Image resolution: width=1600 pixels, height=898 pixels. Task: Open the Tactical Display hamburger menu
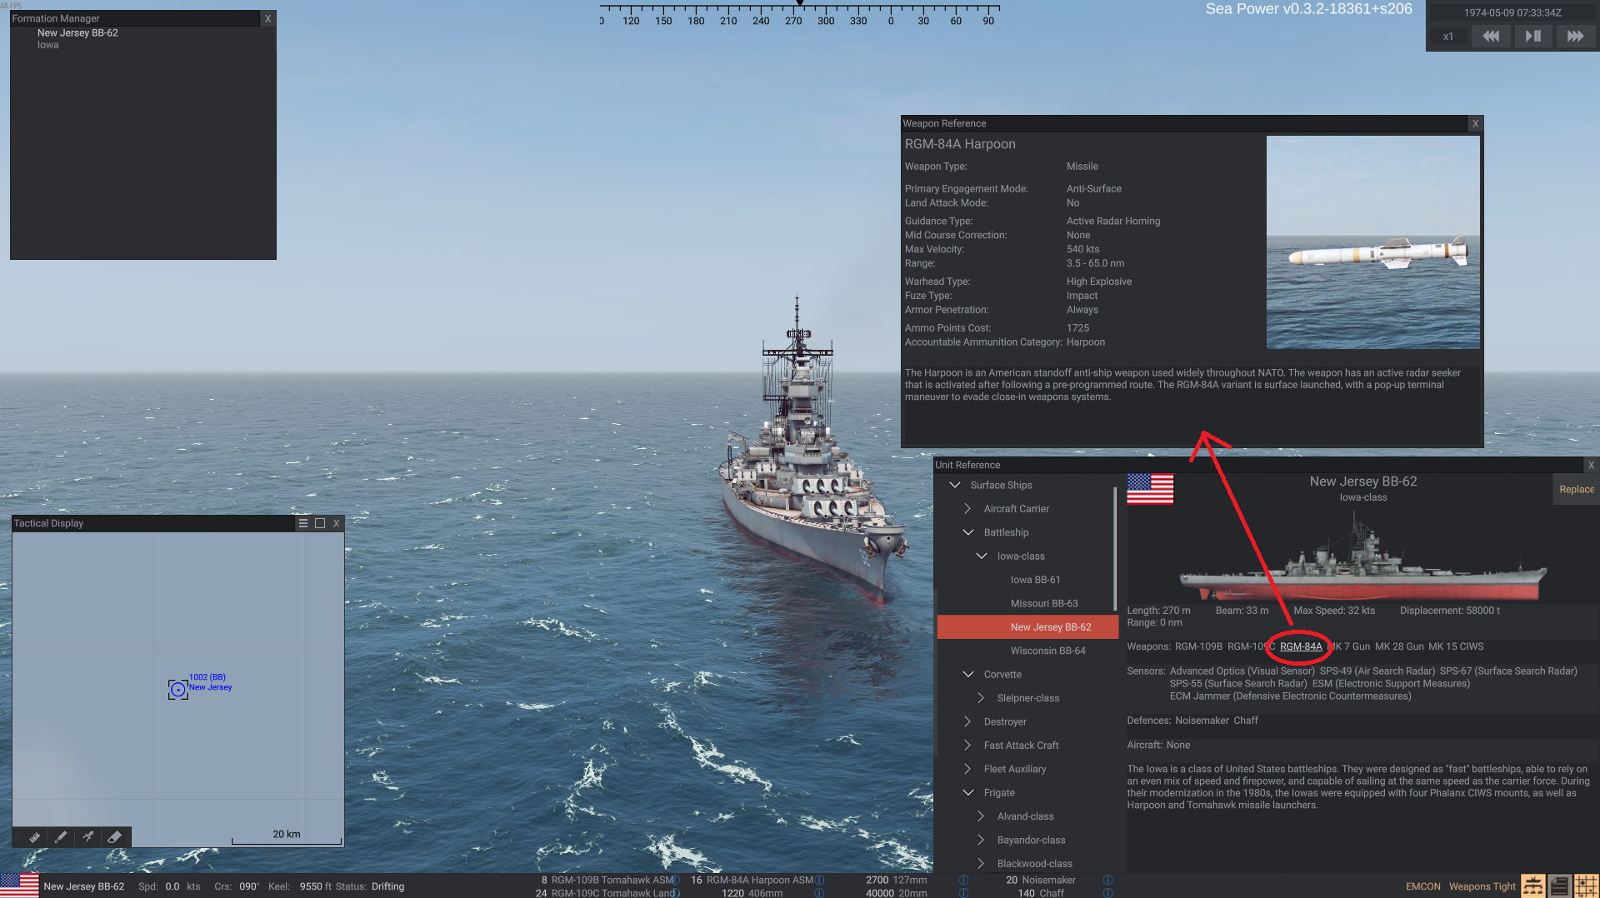(x=303, y=523)
